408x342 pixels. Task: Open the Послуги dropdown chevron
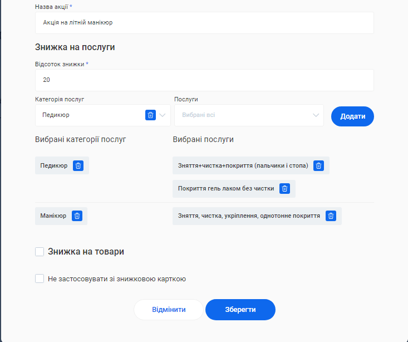pos(317,115)
